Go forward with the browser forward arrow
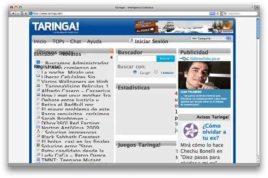This screenshot has width=268, height=178. (x=18, y=13)
